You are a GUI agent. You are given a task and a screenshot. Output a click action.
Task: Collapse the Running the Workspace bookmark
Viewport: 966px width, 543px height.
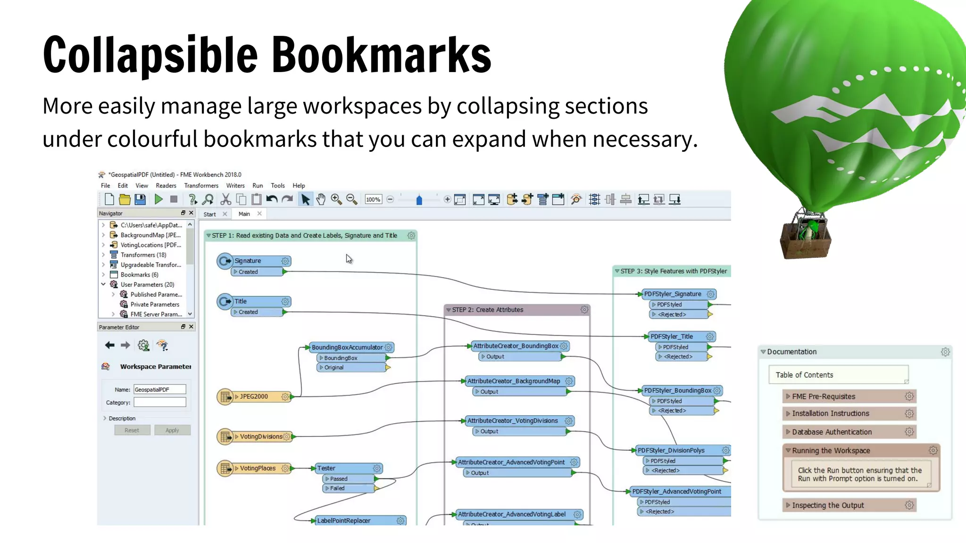pos(788,450)
